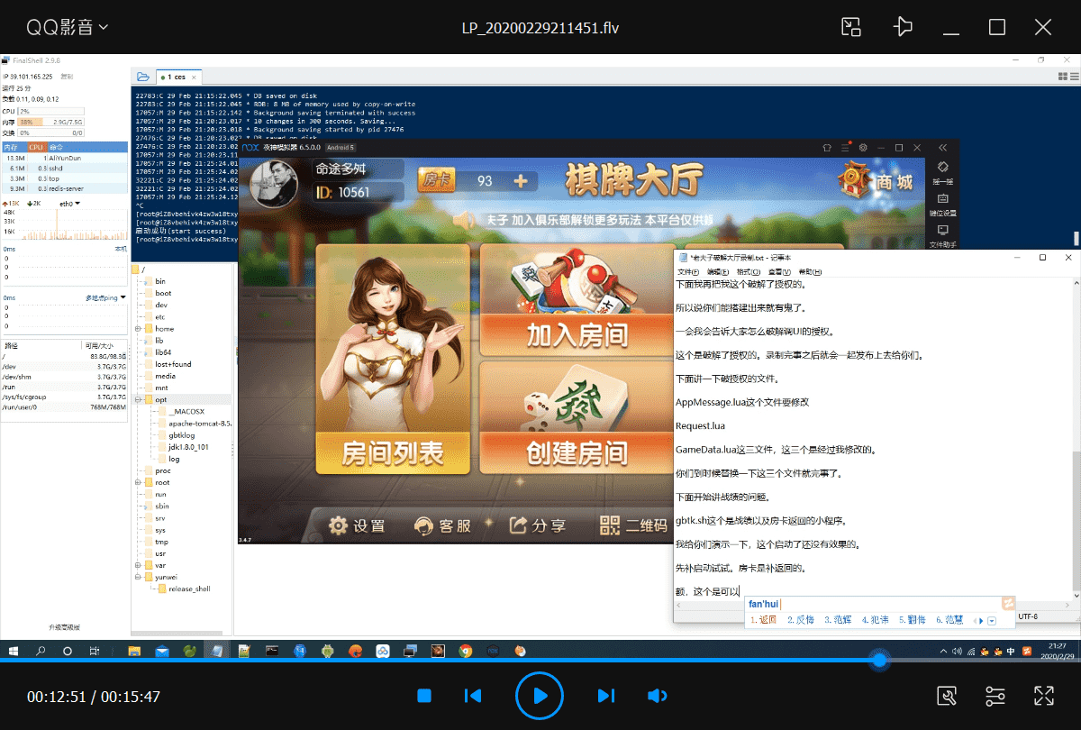Click the elapsed time display 00:12:51
Viewport: 1081px width, 730px height.
tap(57, 697)
